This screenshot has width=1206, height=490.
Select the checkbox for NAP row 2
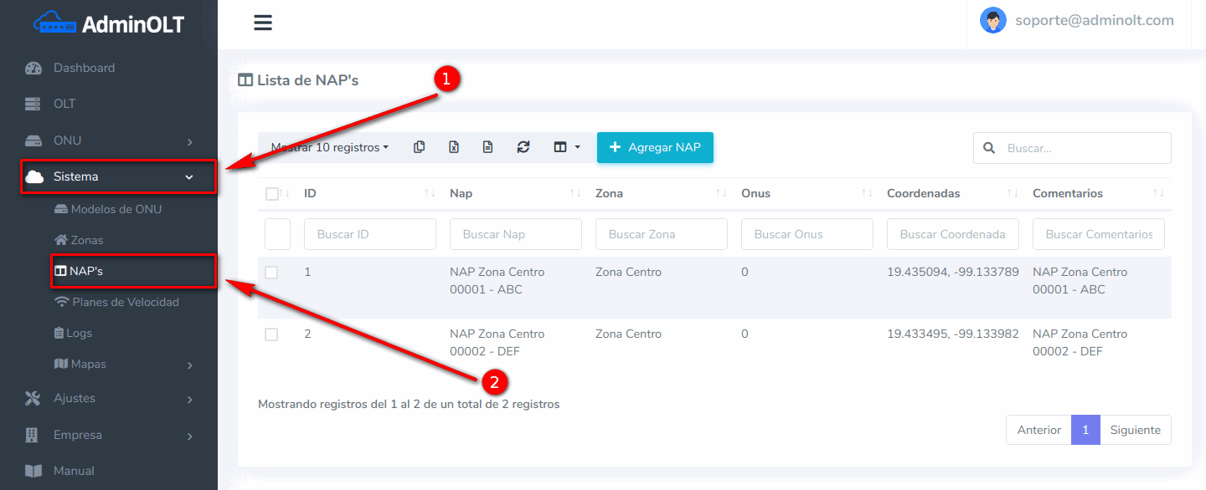click(x=271, y=334)
